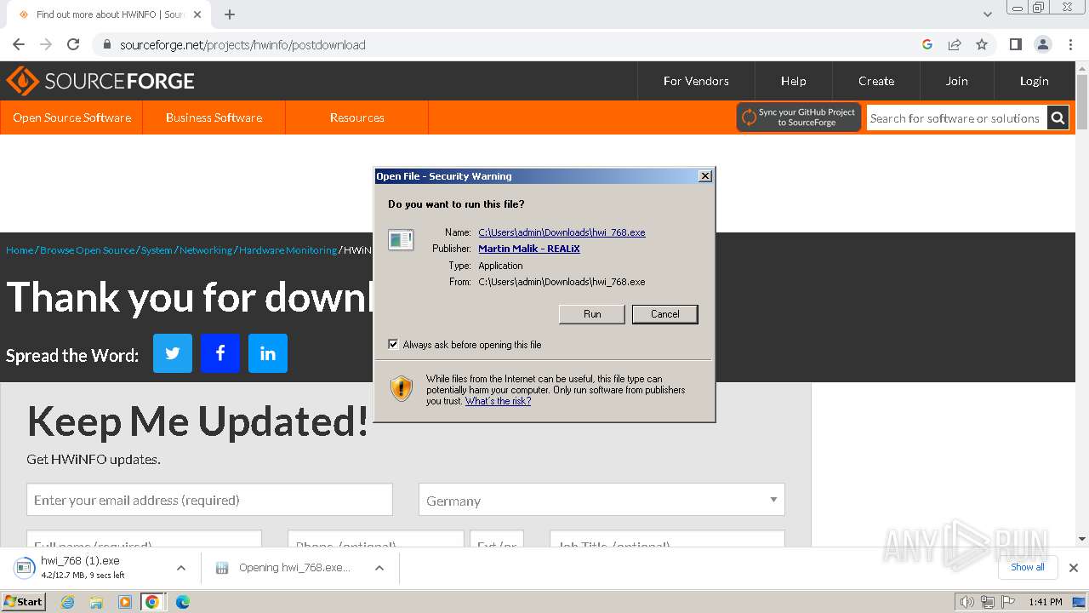The width and height of the screenshot is (1089, 613).
Task: Open the Resources menu
Action: (x=356, y=117)
